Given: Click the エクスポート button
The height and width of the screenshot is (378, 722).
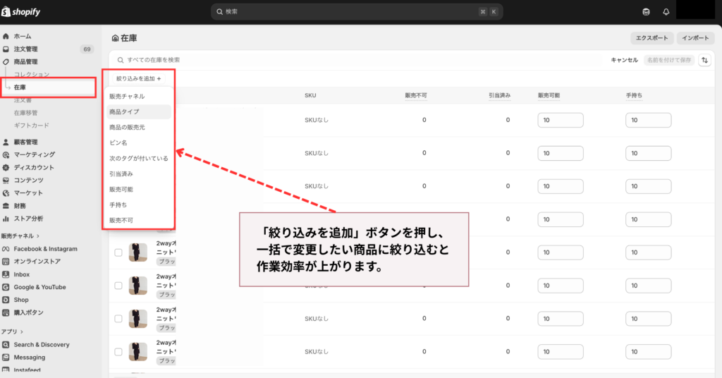Looking at the screenshot, I should [x=651, y=38].
